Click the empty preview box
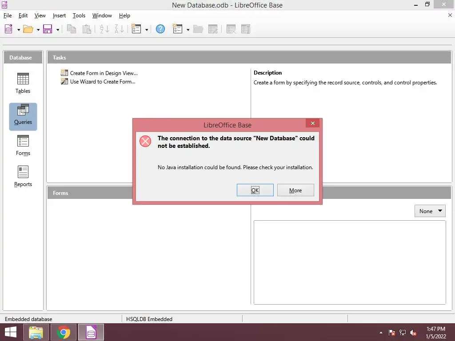 click(x=350, y=262)
